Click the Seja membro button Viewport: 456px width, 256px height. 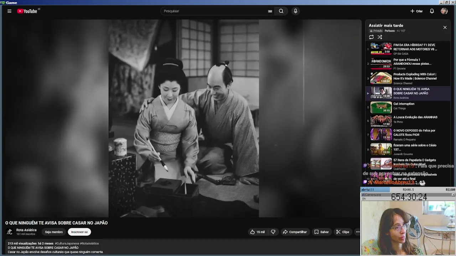click(54, 232)
